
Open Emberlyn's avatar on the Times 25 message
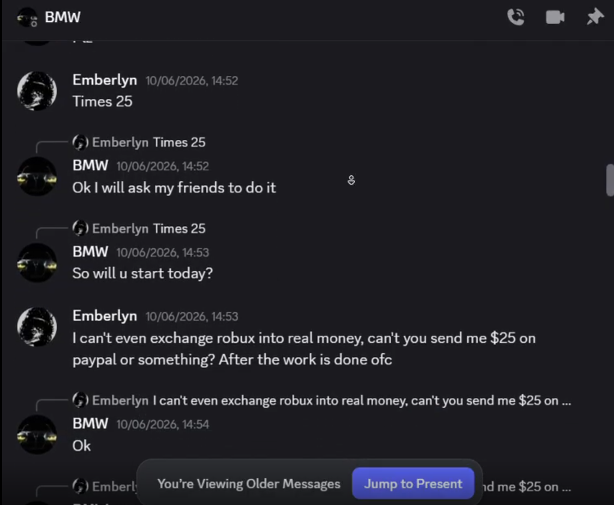pos(37,91)
